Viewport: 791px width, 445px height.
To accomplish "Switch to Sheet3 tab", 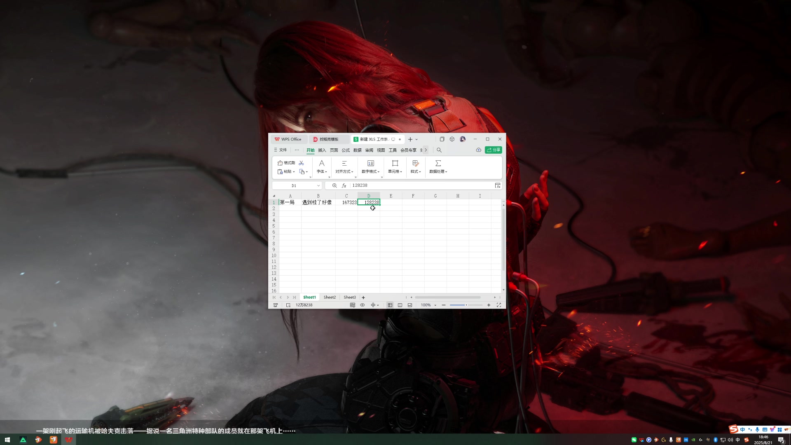I will [x=350, y=297].
